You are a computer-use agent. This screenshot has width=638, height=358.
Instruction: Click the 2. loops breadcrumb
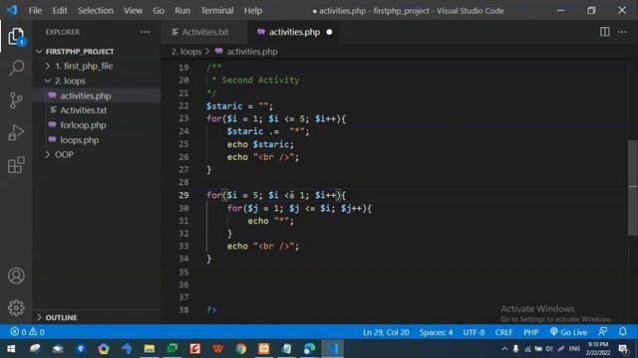186,52
